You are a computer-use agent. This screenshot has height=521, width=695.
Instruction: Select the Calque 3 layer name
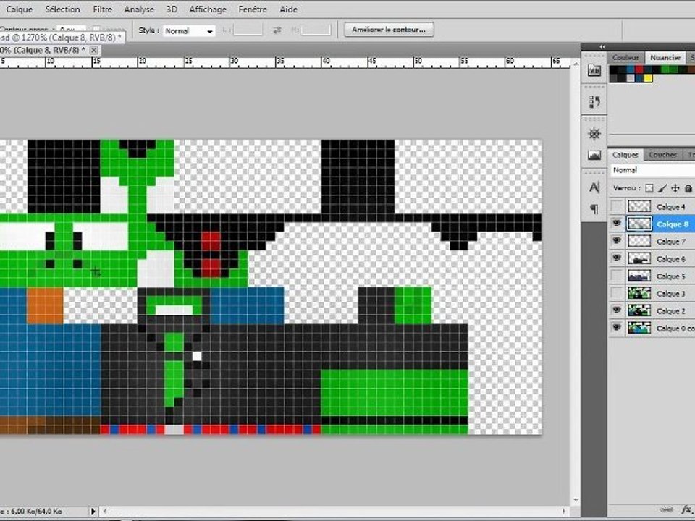670,294
